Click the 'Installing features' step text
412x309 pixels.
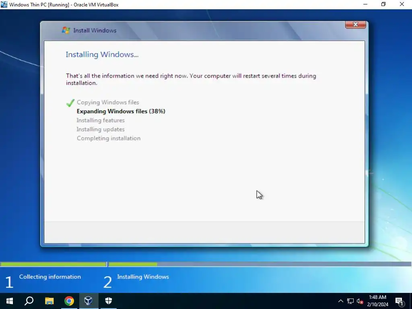101,120
